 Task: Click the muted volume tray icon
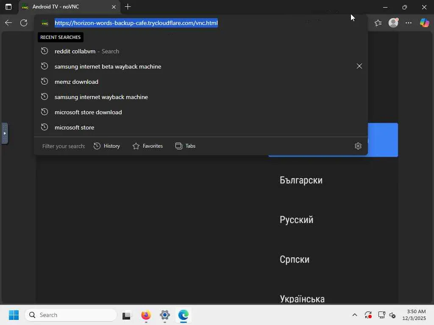[392, 315]
